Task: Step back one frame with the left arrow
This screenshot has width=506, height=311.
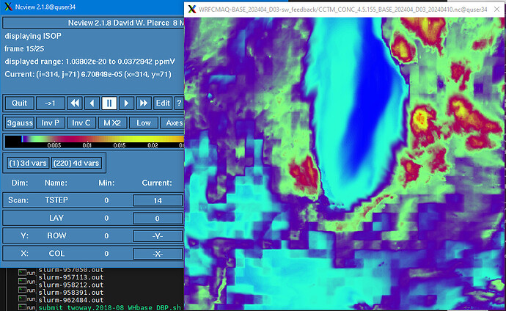Action: click(x=92, y=103)
